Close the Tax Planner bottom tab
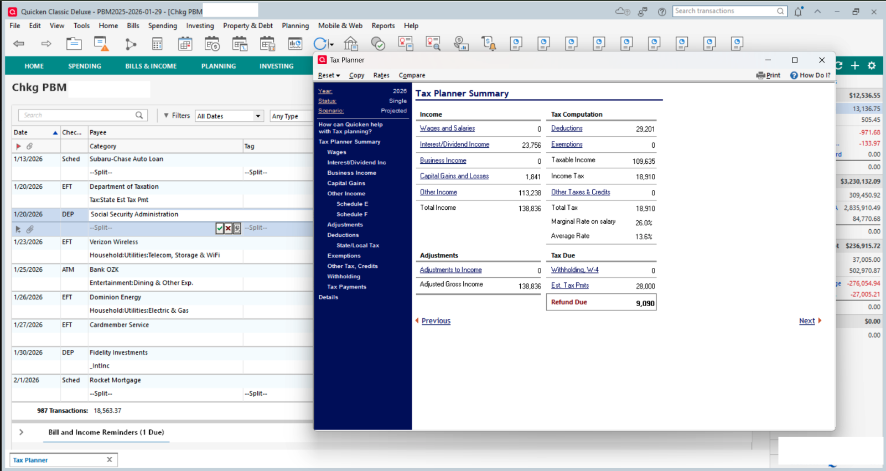 click(110, 459)
